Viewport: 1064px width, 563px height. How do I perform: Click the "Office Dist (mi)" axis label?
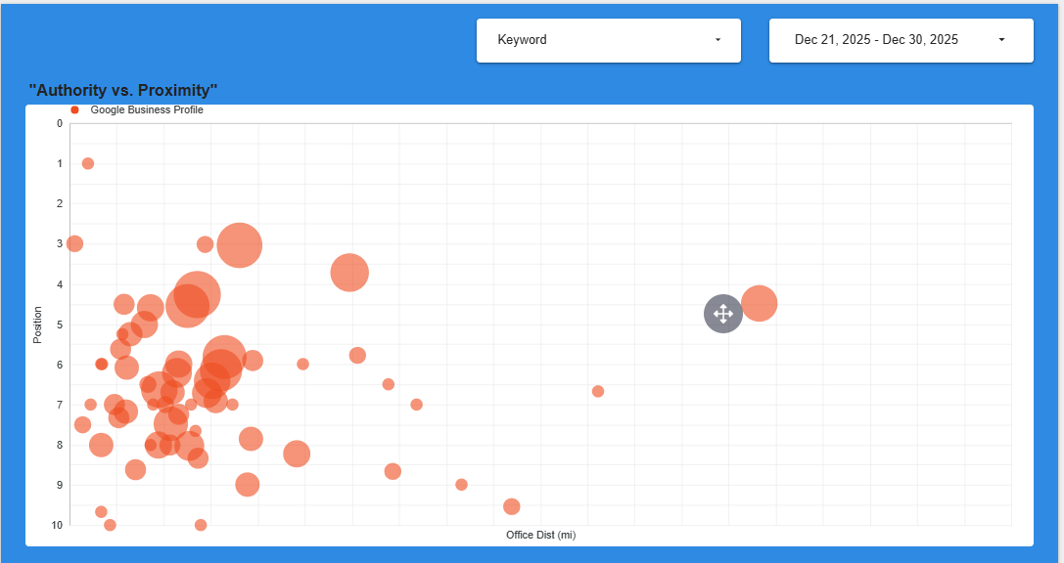pyautogui.click(x=540, y=535)
